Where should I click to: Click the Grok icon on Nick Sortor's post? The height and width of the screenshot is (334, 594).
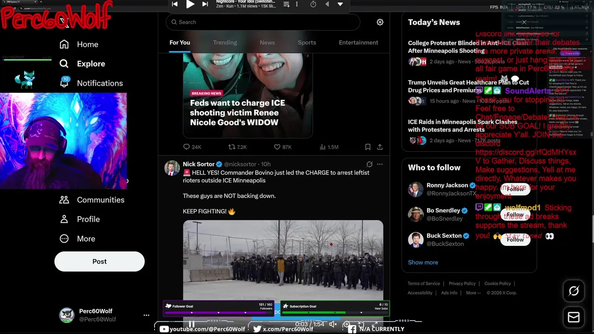coord(369,164)
